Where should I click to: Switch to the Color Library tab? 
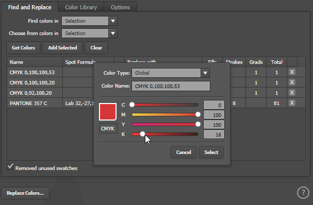81,7
